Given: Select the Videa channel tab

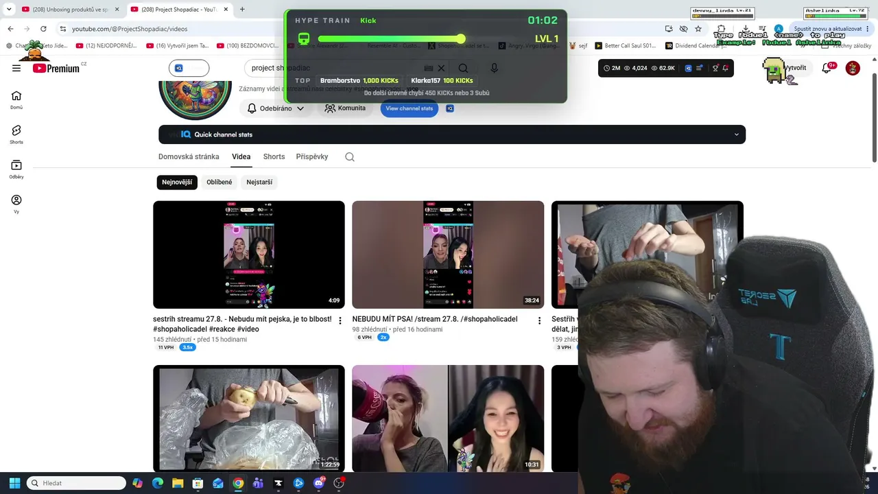Looking at the screenshot, I should coord(241,156).
